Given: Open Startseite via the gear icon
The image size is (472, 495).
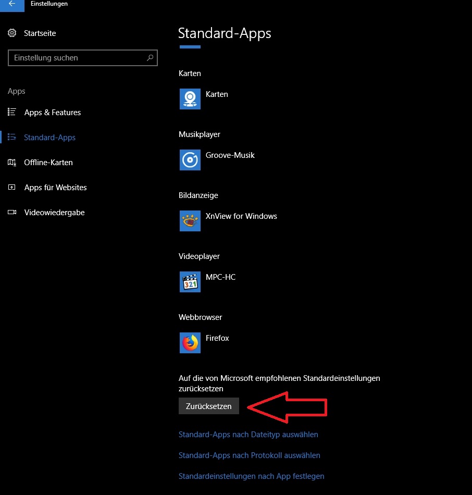Looking at the screenshot, I should [x=12, y=33].
